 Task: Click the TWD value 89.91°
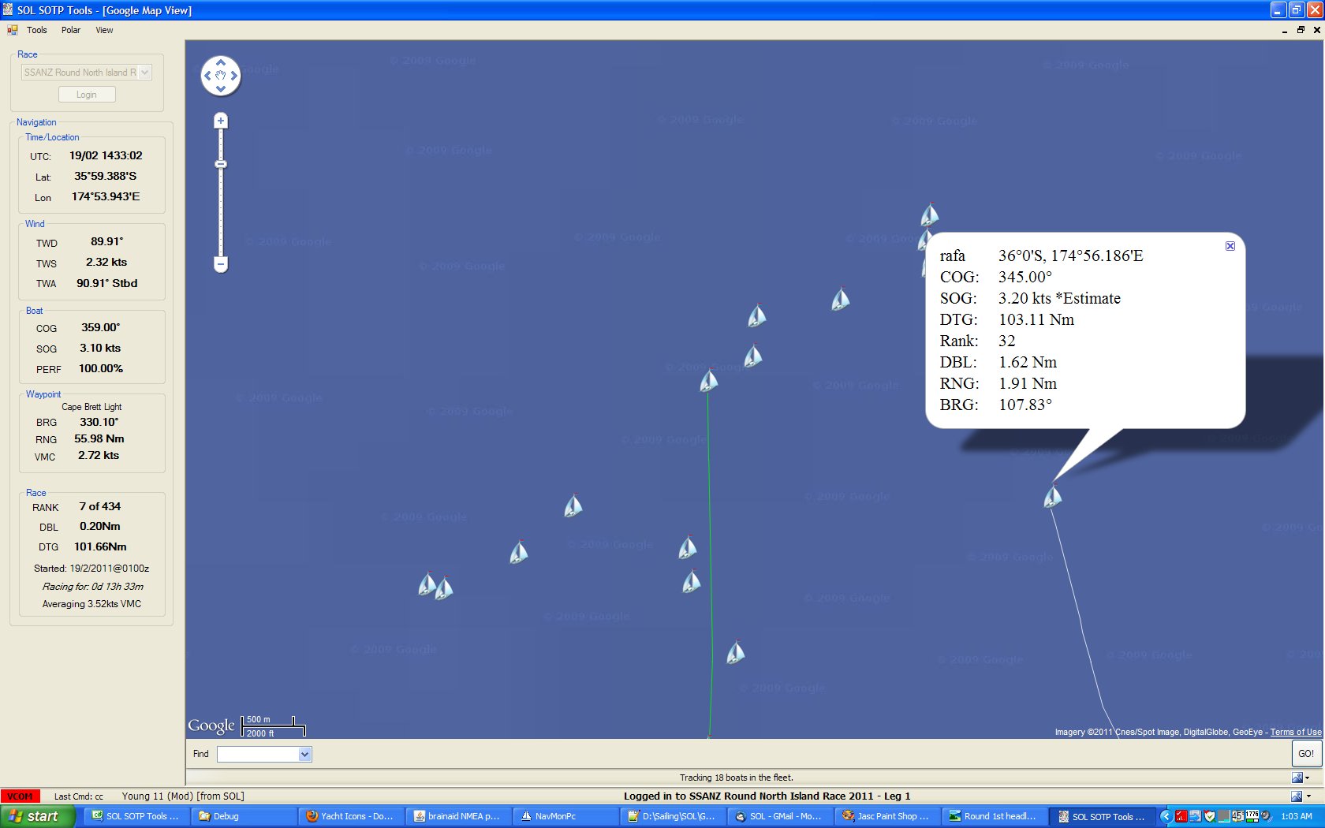106,241
